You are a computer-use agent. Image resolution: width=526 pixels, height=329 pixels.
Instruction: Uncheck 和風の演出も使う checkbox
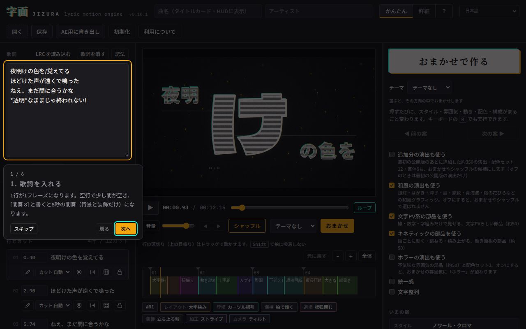(392, 185)
